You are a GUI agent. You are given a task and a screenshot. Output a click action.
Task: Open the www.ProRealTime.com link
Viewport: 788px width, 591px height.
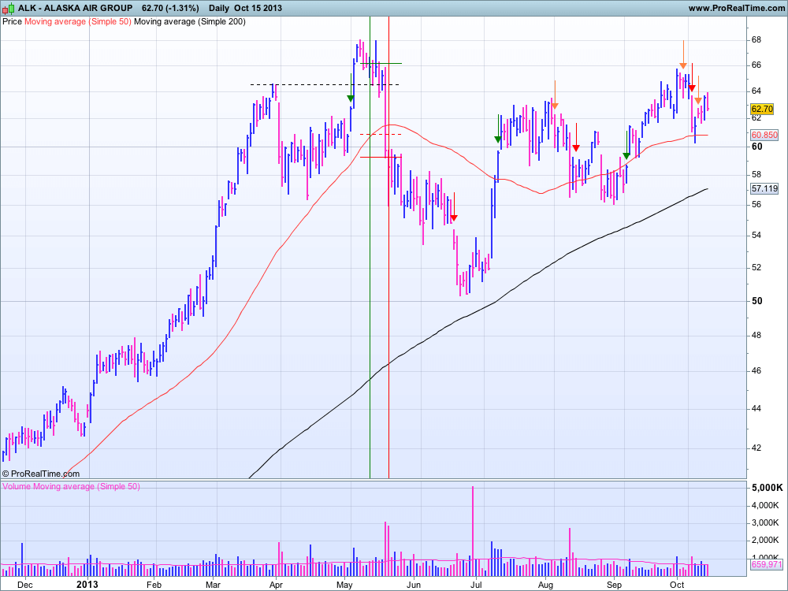point(736,8)
